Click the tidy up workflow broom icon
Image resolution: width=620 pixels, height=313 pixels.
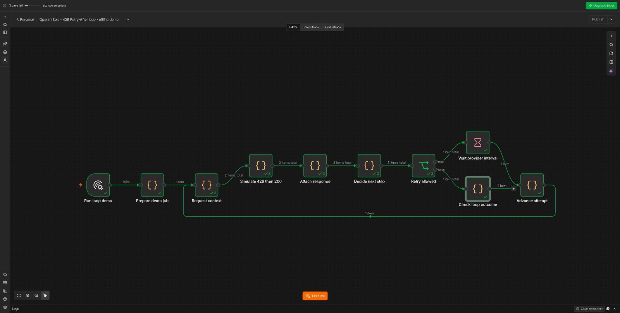click(x=45, y=296)
